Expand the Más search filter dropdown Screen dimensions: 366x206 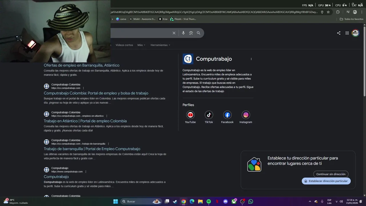coord(141,45)
